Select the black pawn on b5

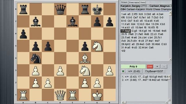coord(35,46)
